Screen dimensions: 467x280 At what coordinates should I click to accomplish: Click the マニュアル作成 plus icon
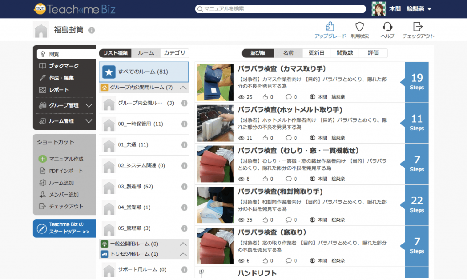pos(42,159)
